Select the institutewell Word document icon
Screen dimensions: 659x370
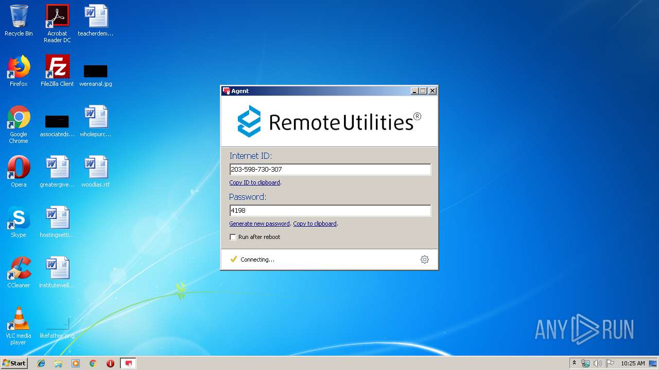coord(57,272)
